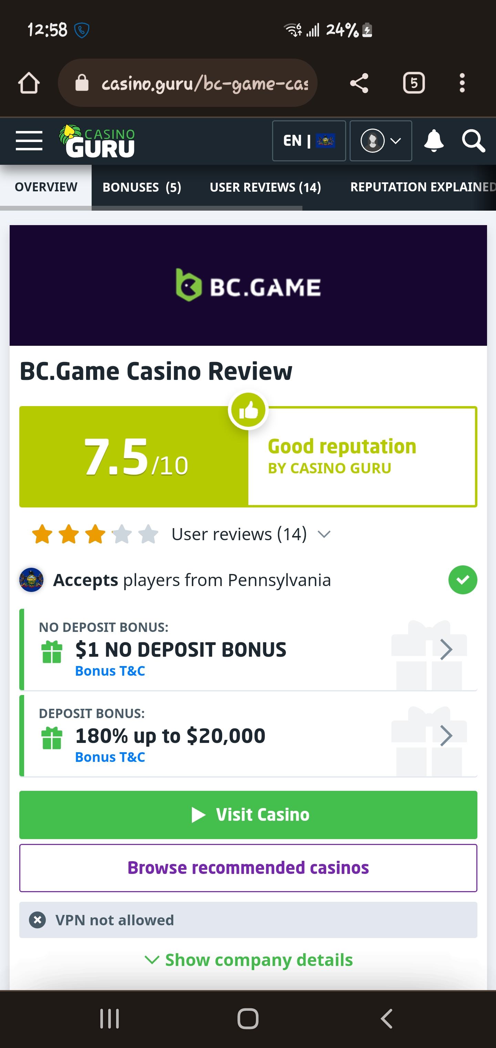
Task: Tap the thumbs-up reputation badge
Action: [248, 410]
